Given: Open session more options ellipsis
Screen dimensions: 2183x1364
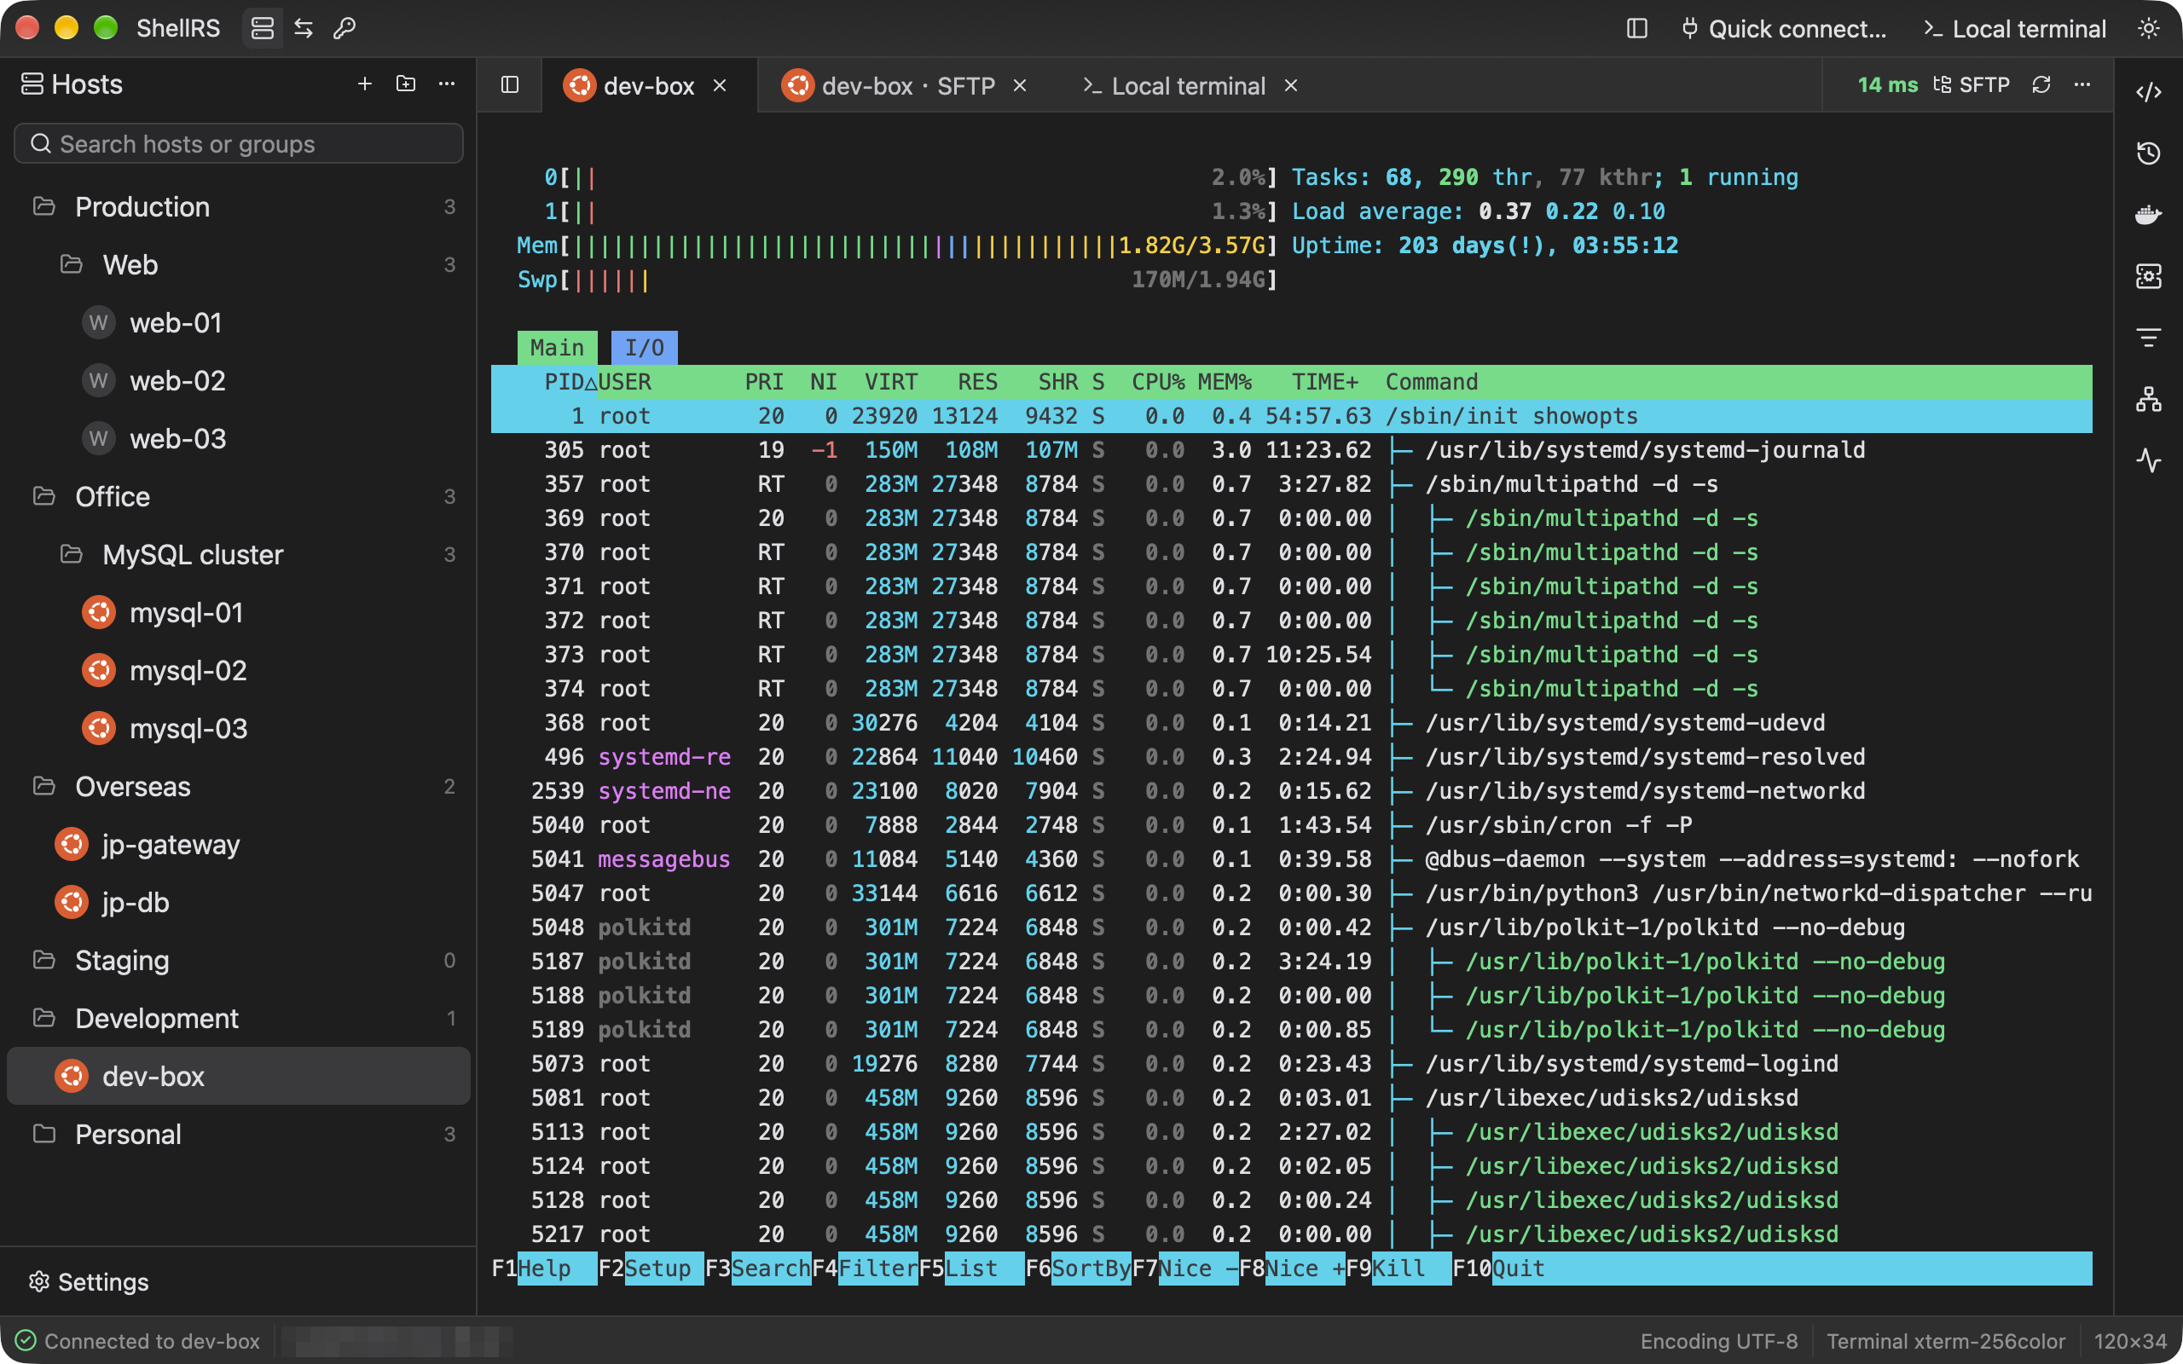Looking at the screenshot, I should 2082,84.
